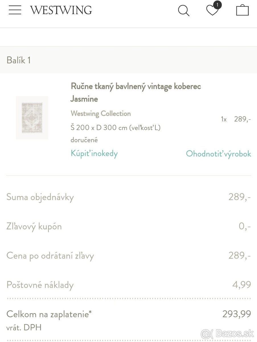
Task: Open the Ručne tkaný bavlnený koberec Jasmine title
Action: (x=136, y=92)
